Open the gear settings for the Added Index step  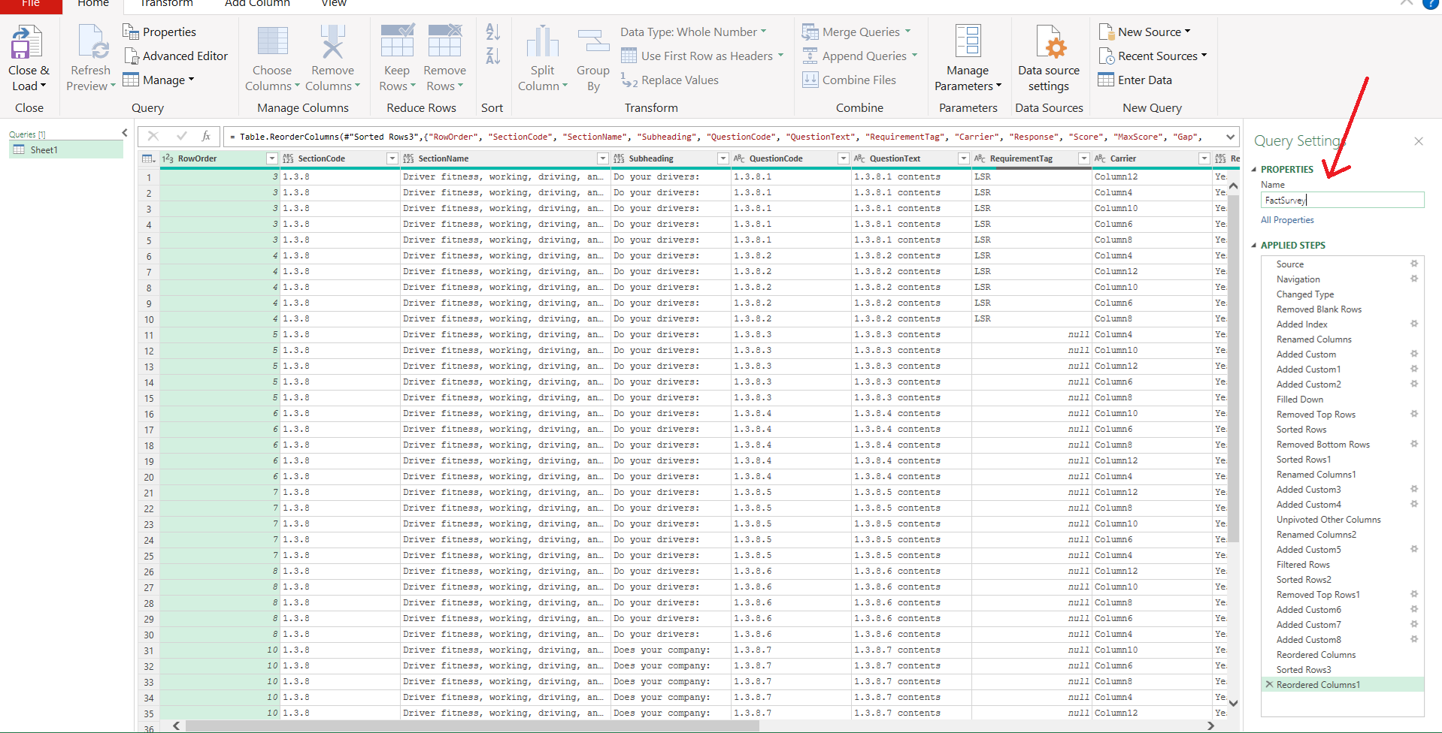1414,324
